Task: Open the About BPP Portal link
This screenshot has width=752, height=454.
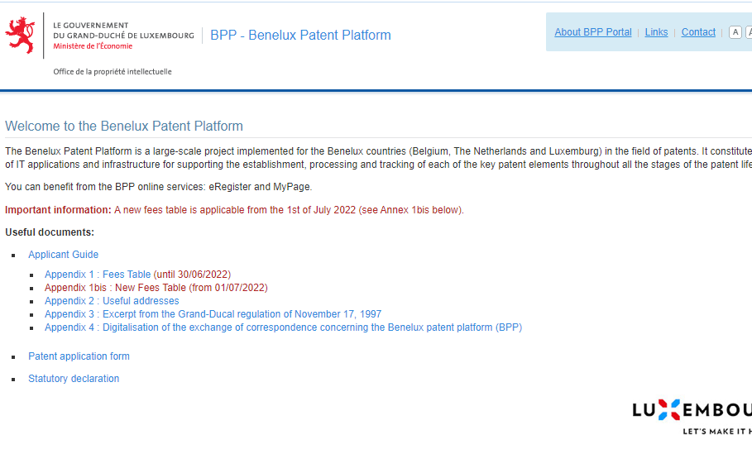Action: tap(593, 32)
